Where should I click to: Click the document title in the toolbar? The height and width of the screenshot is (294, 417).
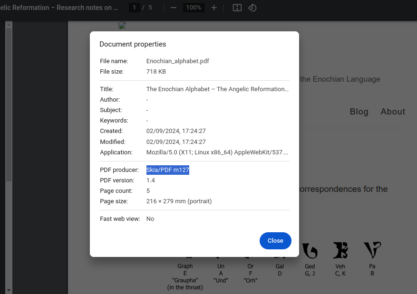pyautogui.click(x=59, y=8)
